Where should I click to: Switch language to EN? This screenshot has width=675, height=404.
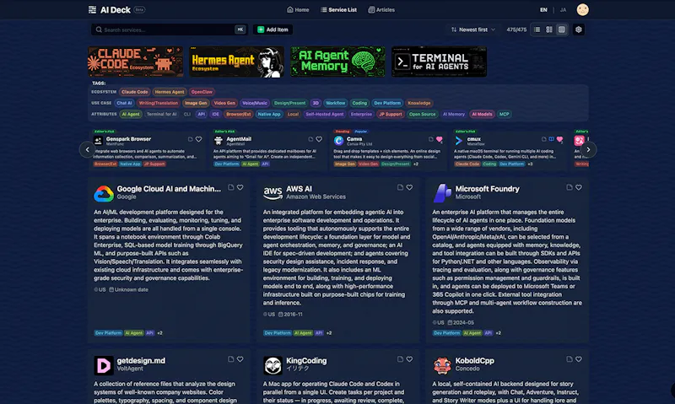543,9
